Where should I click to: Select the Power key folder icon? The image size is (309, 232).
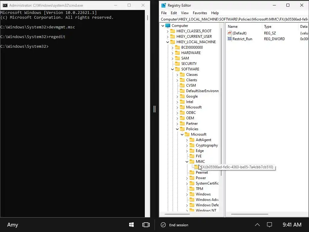pyautogui.click(x=192, y=178)
